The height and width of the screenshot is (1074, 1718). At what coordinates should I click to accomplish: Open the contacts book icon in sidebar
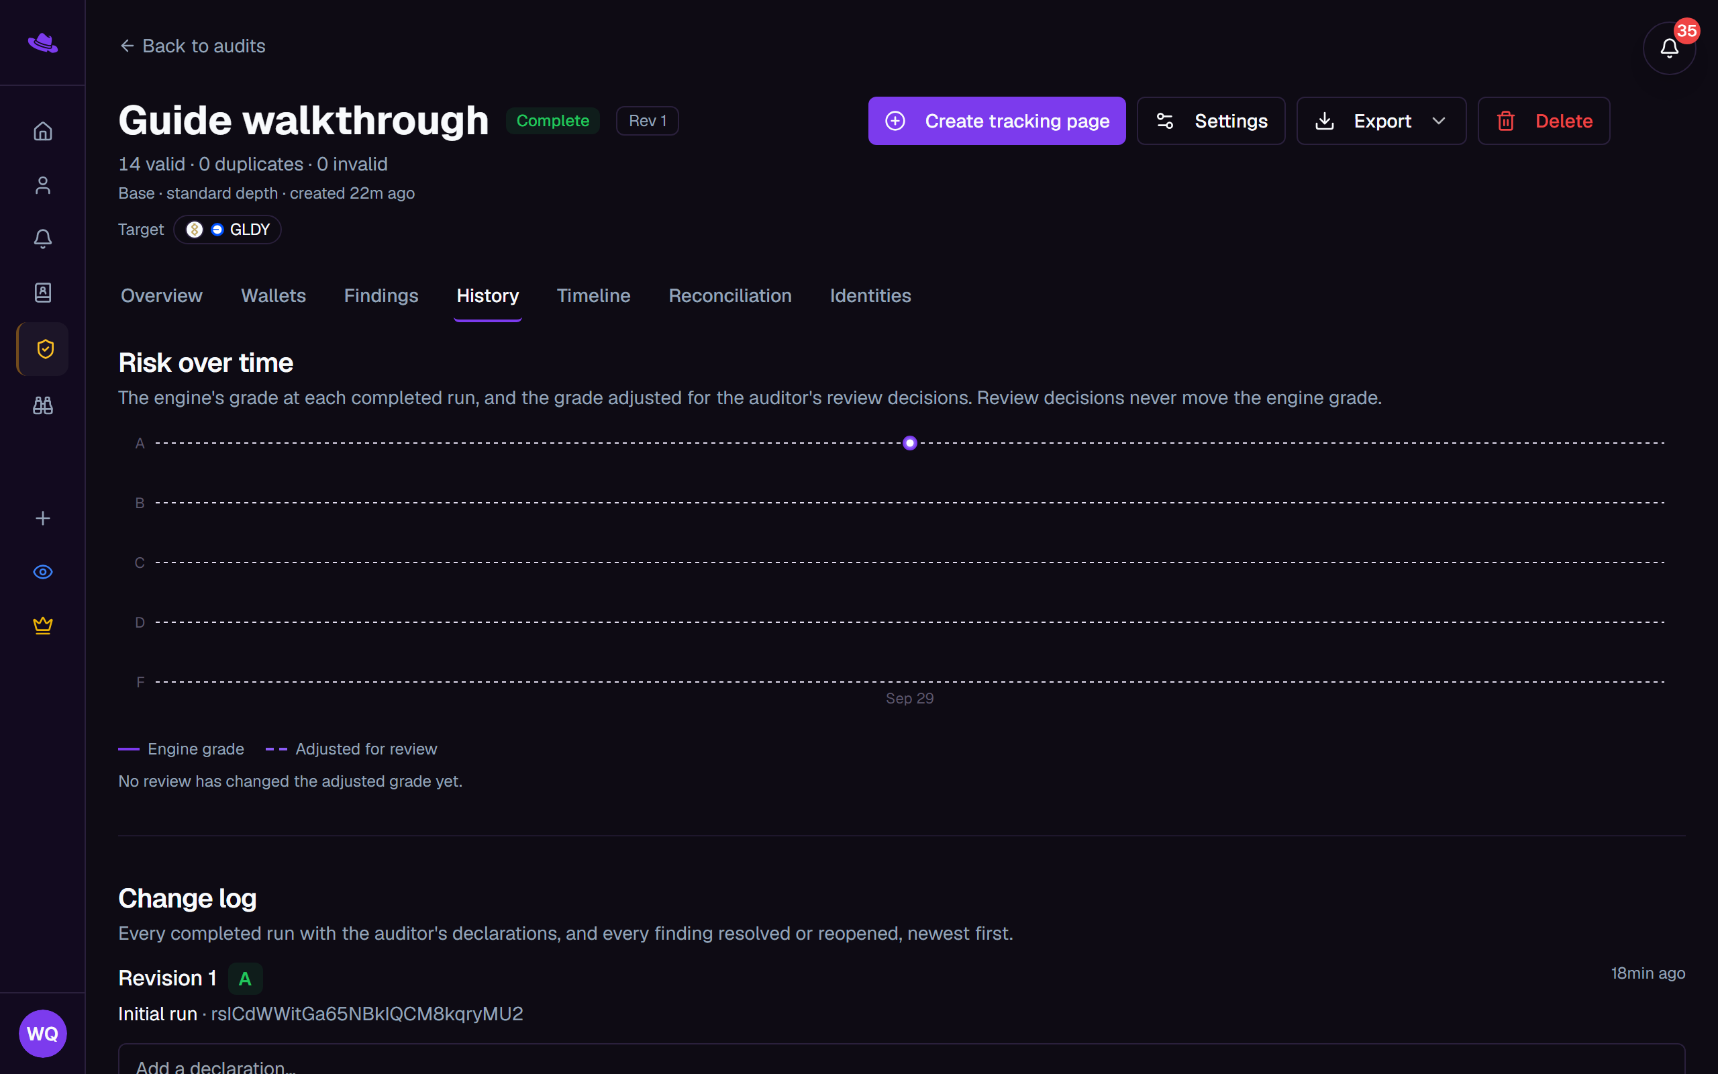(x=42, y=293)
